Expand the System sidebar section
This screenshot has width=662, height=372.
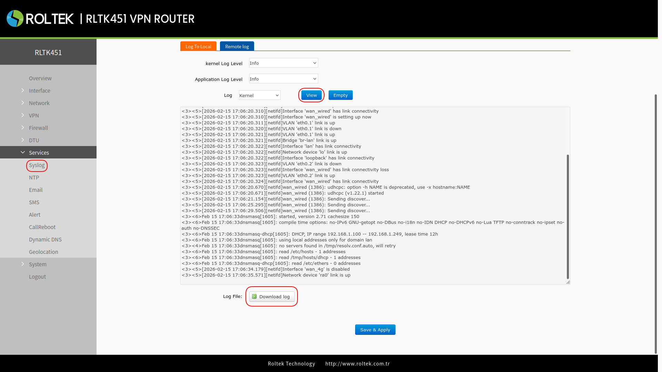[x=38, y=264]
